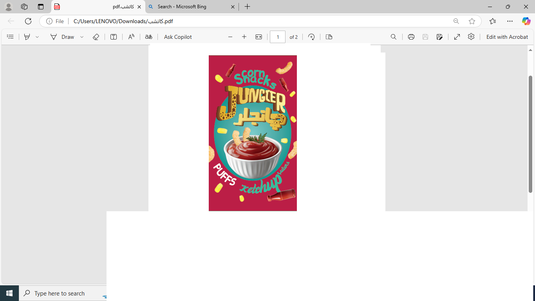Click Edit with Acrobat

(x=507, y=37)
